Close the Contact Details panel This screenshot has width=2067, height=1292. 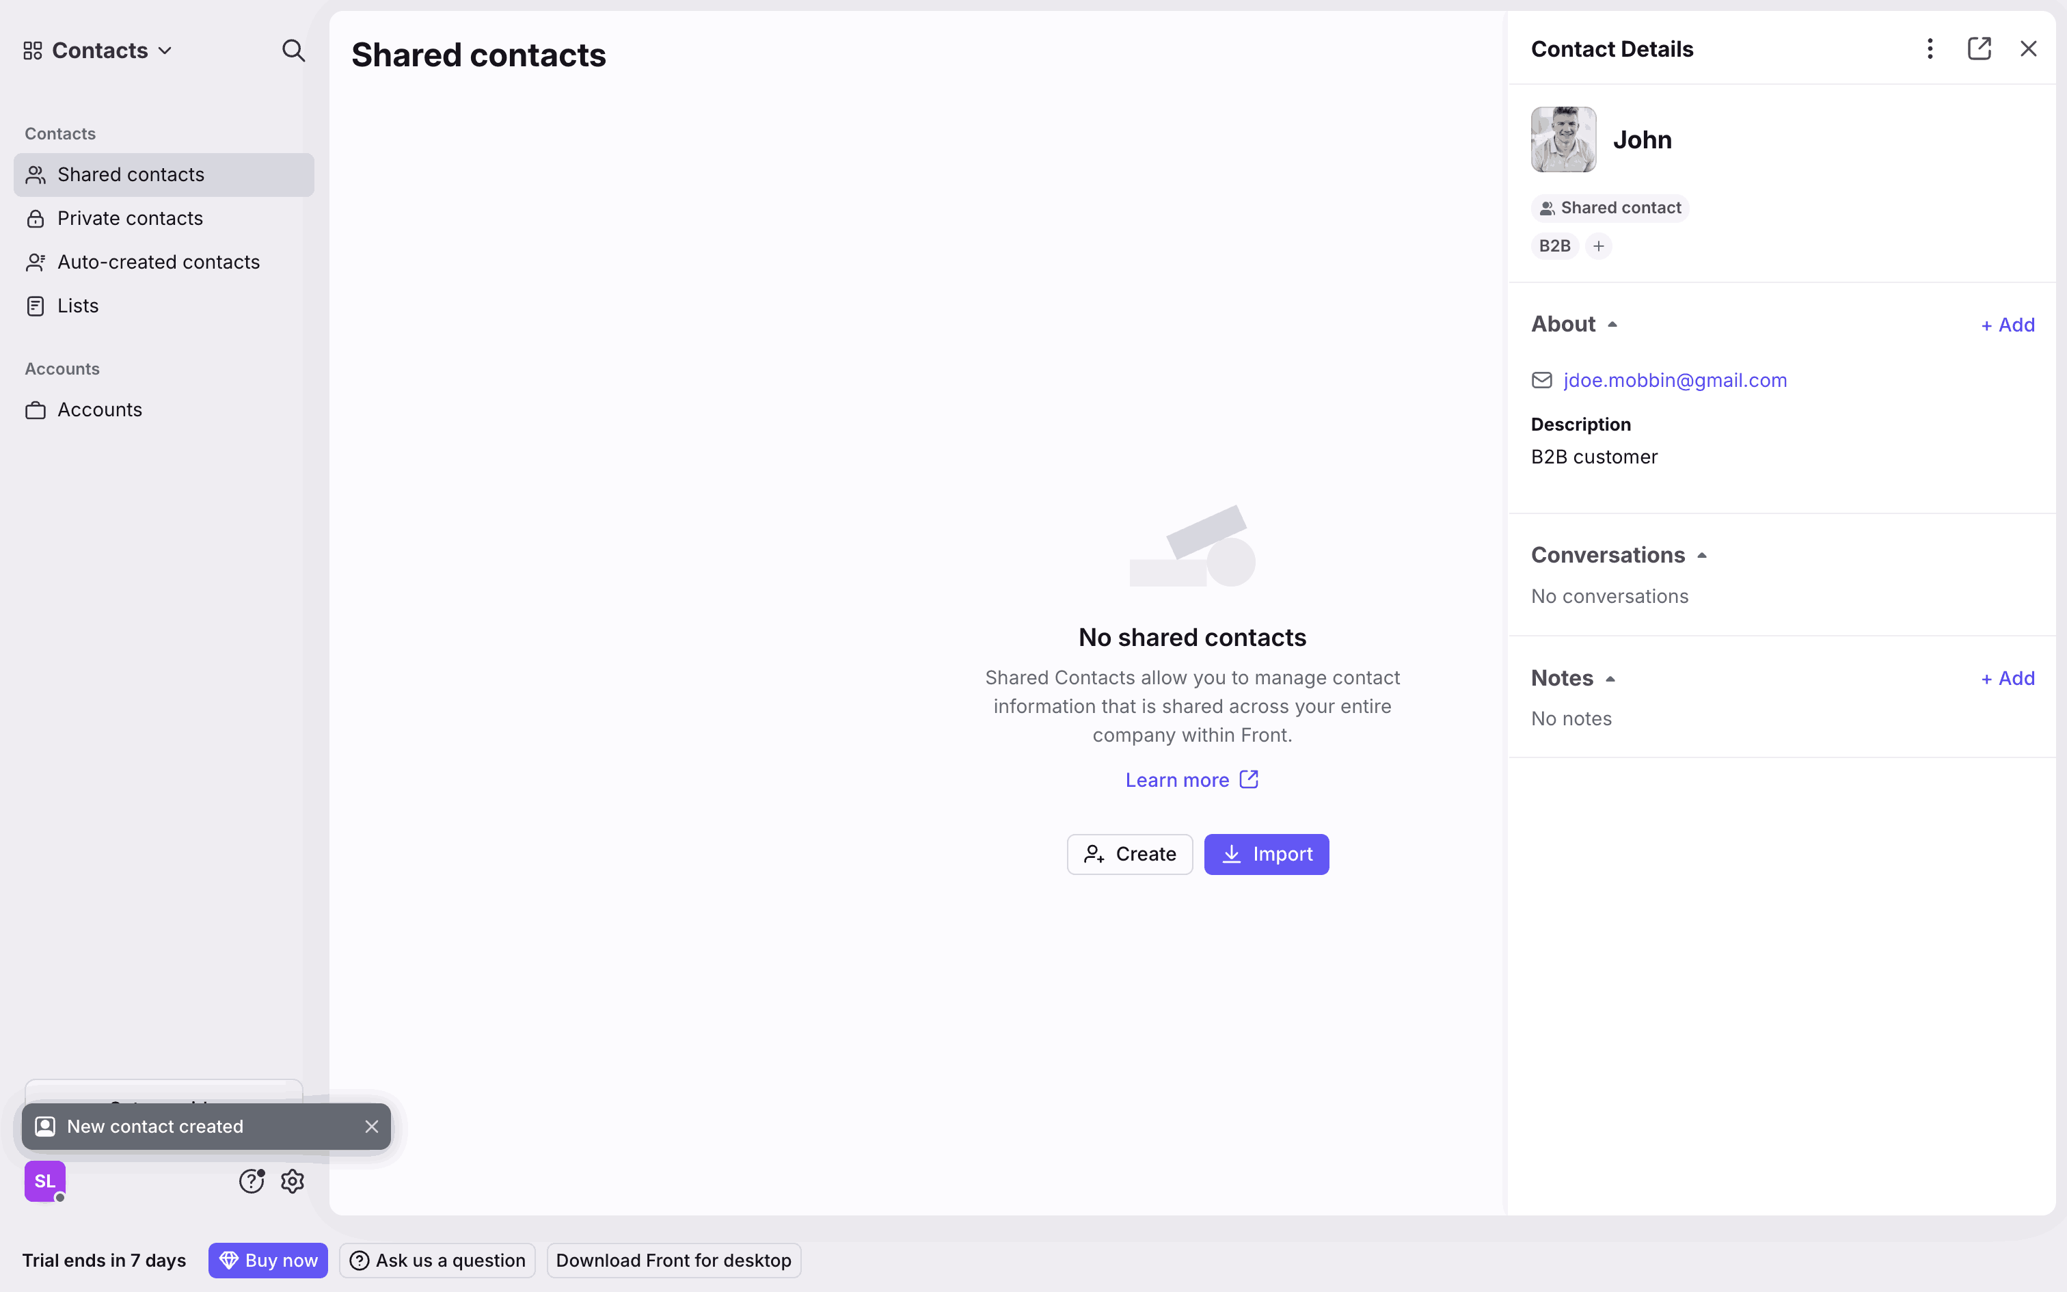point(2028,49)
